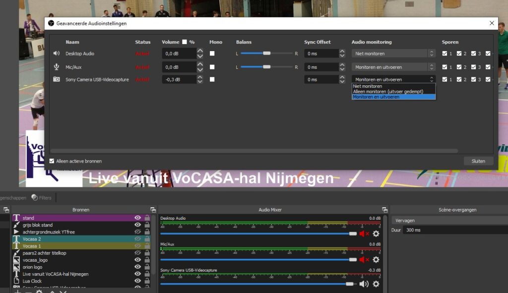Open Mic/Aux gear settings in mixer
This screenshot has width=508, height=293.
pyautogui.click(x=376, y=259)
